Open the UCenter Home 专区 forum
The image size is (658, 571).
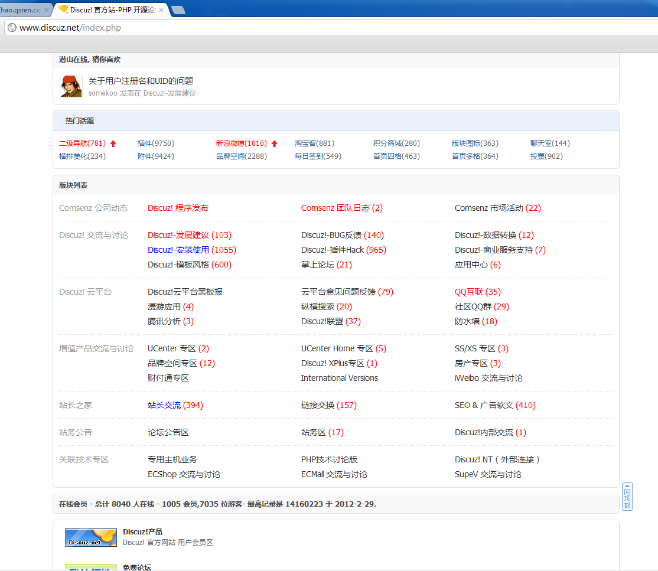[337, 348]
